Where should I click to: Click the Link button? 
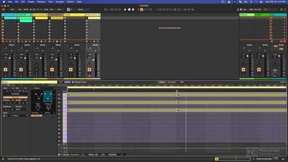(12, 9)
